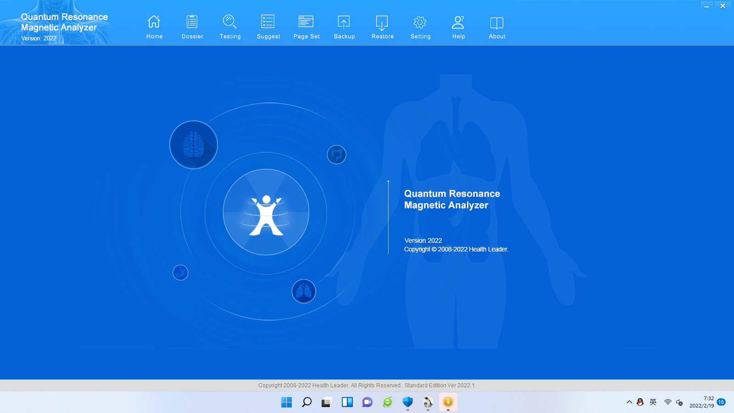Open the notification badge showing 18
The image size is (734, 413).
(721, 402)
